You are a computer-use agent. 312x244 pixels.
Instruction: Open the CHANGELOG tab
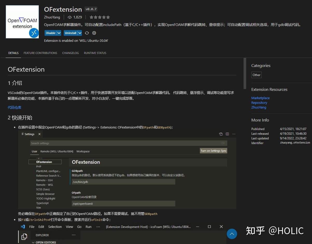(x=70, y=53)
